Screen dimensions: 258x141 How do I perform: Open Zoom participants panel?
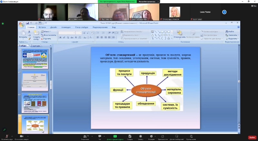click(85, 136)
